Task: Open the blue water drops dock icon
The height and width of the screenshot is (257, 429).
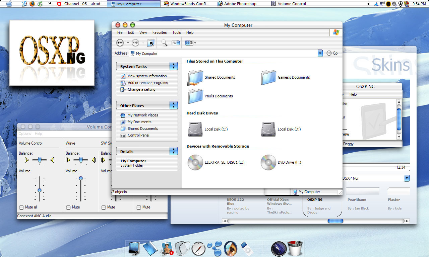Action: [x=214, y=249]
